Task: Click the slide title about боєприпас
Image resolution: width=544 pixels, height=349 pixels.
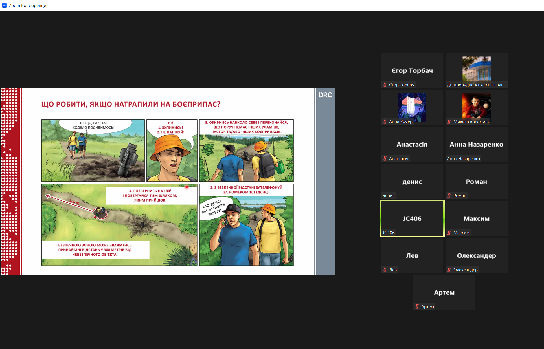Action: point(131,104)
